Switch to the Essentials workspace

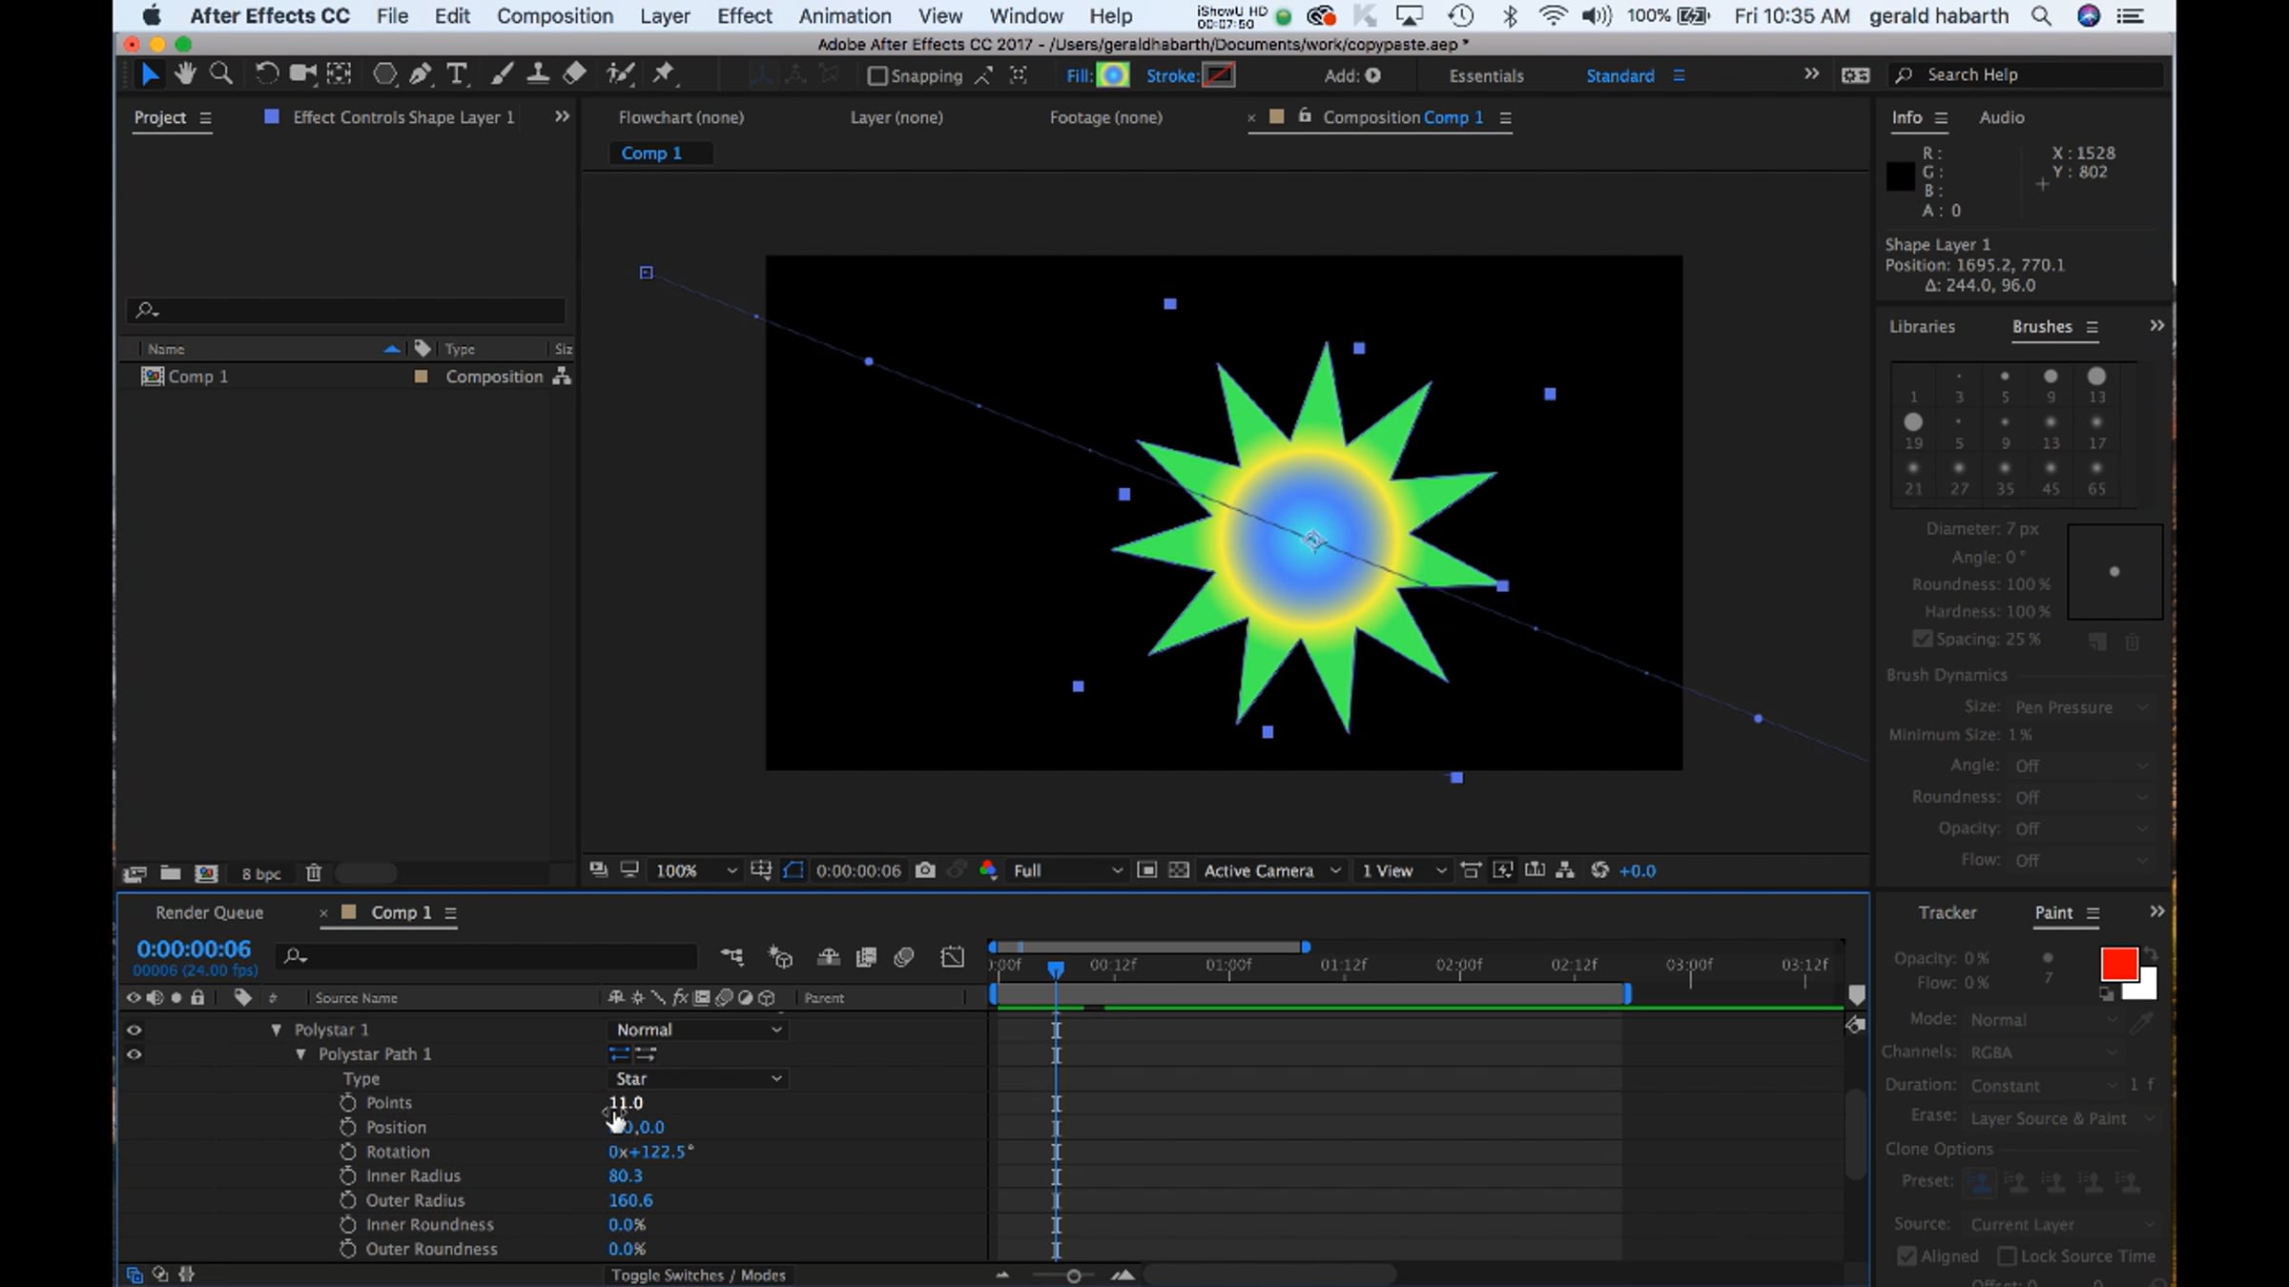pos(1486,76)
